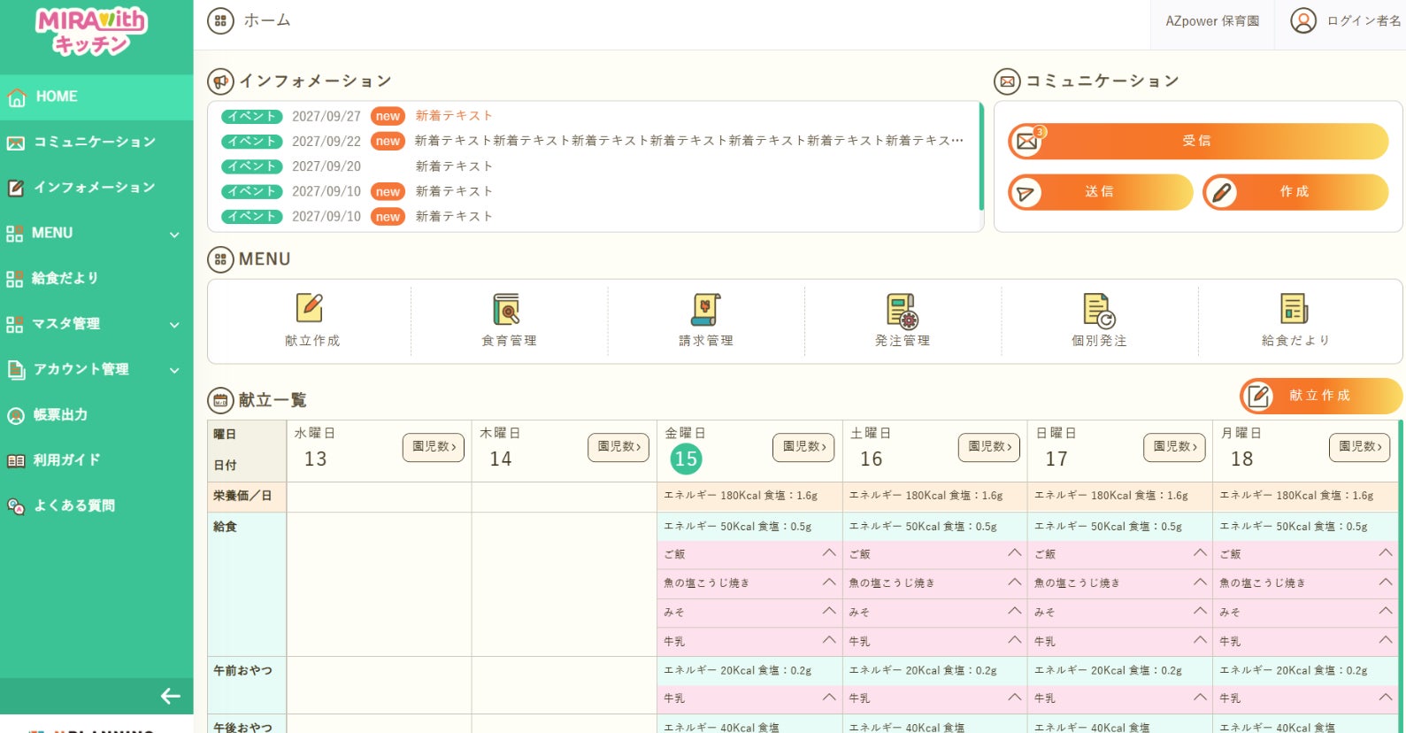Open 帳票出力 in the sidebar
1406x733 pixels.
coord(96,415)
